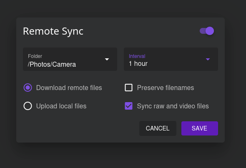This screenshot has width=246, height=168.
Task: Click the "Preserve filenames" label text
Action: tap(166, 88)
